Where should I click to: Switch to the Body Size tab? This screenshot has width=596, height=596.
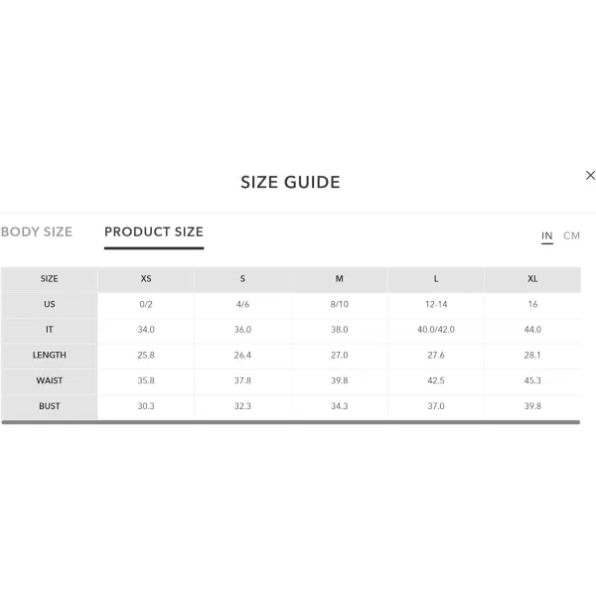pos(37,231)
